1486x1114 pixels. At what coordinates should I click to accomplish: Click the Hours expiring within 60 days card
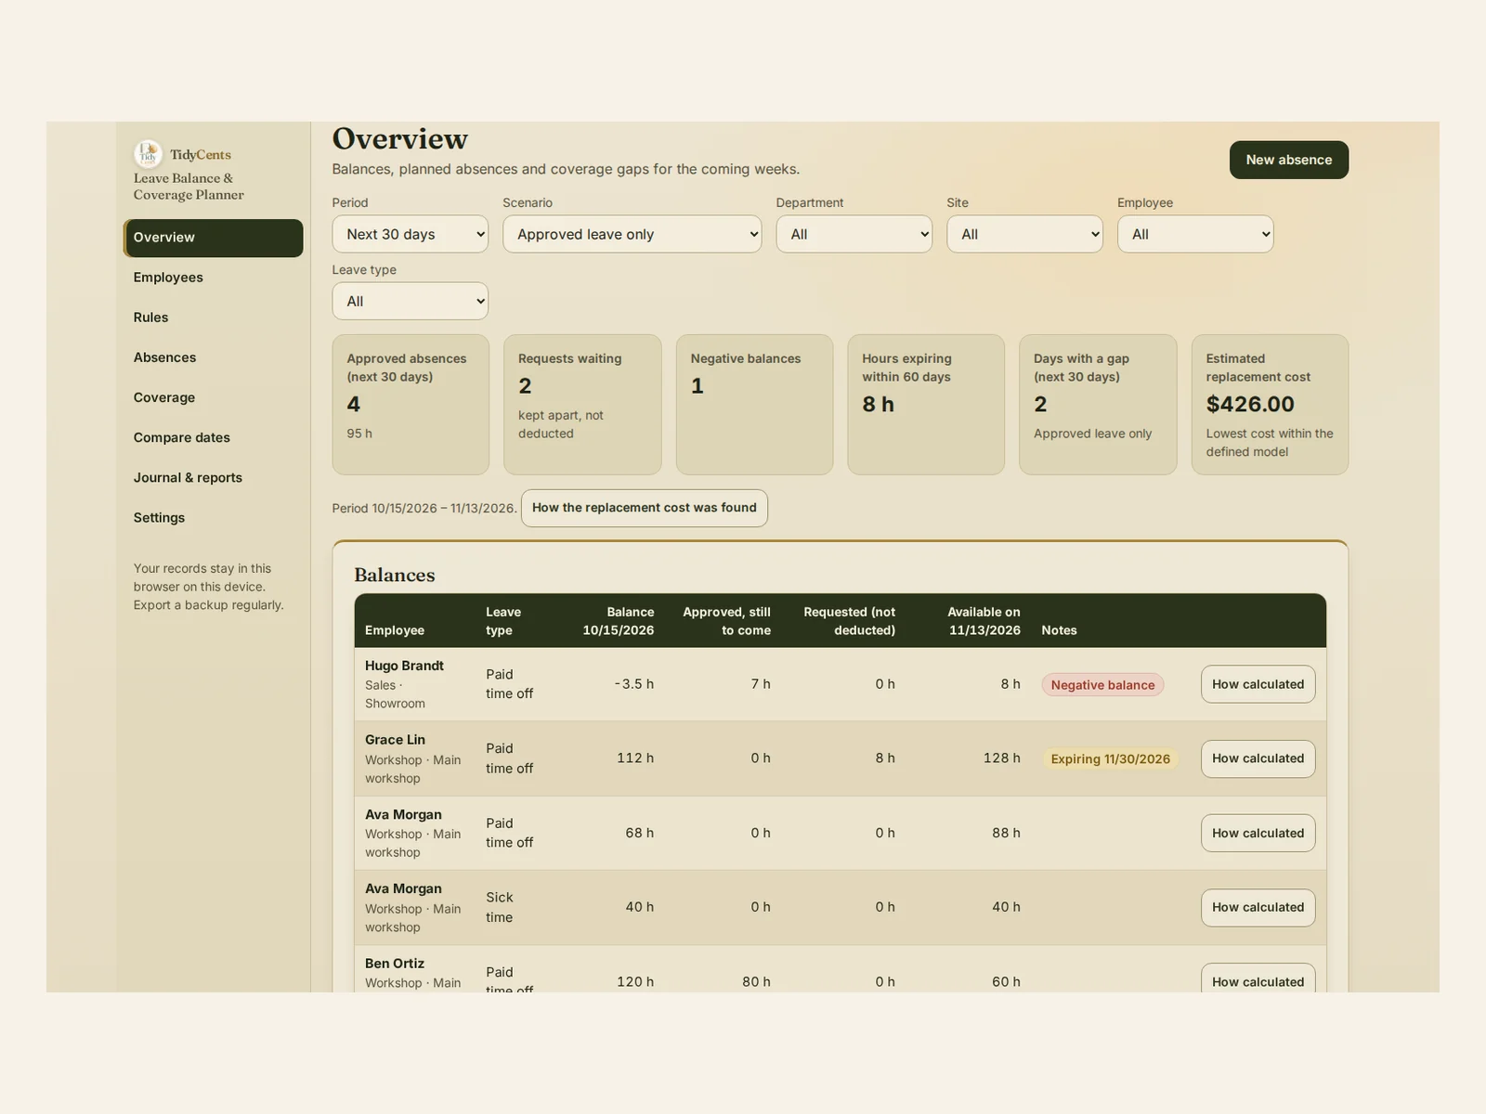pos(926,405)
